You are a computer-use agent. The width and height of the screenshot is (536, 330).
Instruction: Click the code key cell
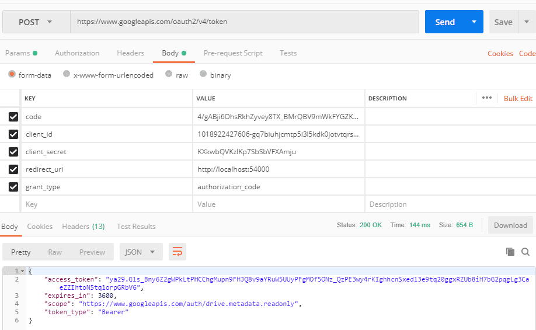(x=107, y=117)
